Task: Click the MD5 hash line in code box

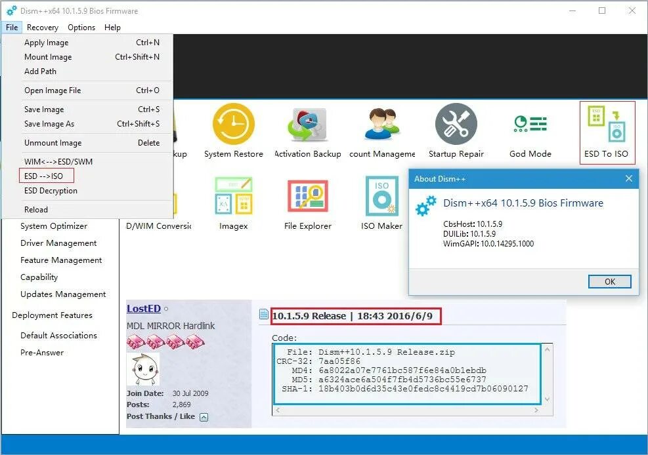Action: 389,380
